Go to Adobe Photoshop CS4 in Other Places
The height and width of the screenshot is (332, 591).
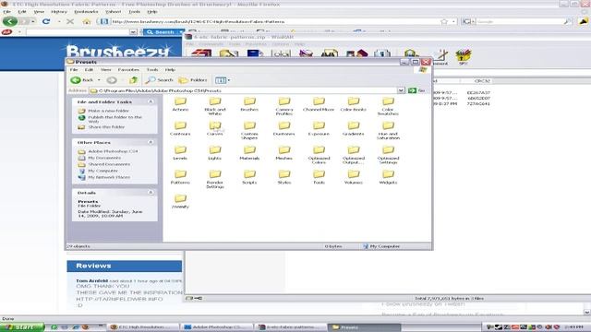[x=108, y=151]
